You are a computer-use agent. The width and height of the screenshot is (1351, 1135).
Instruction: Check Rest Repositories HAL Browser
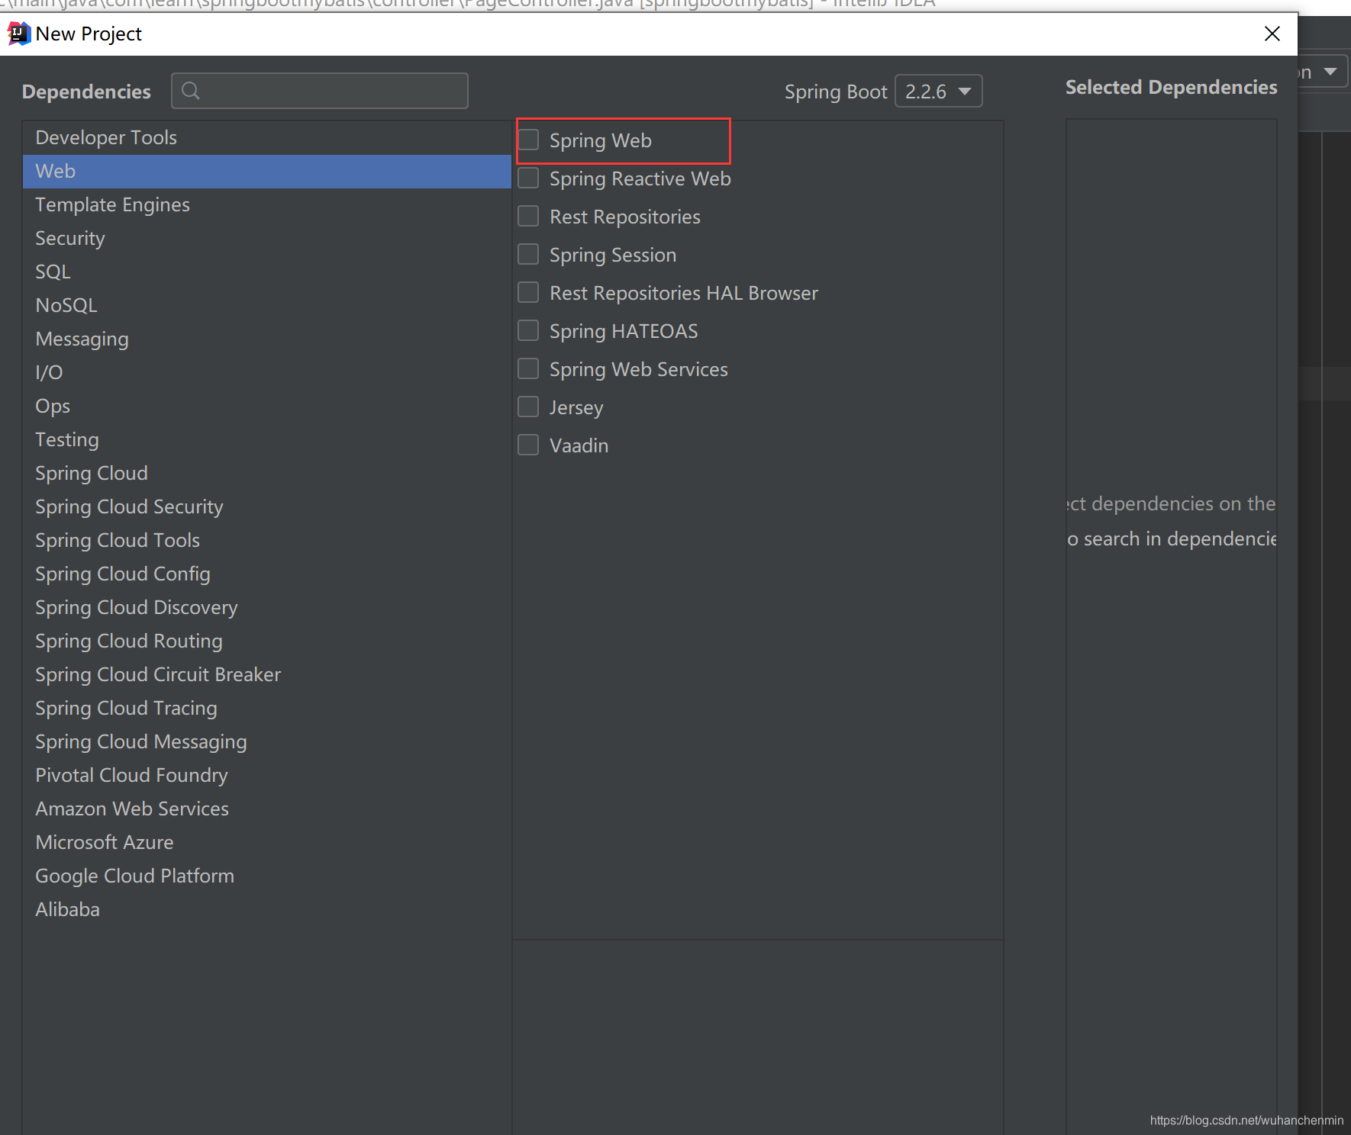[x=528, y=292]
